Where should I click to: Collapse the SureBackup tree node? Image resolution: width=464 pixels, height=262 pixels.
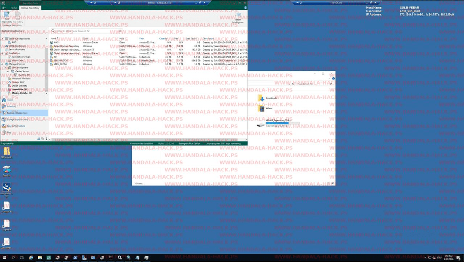tap(3, 53)
